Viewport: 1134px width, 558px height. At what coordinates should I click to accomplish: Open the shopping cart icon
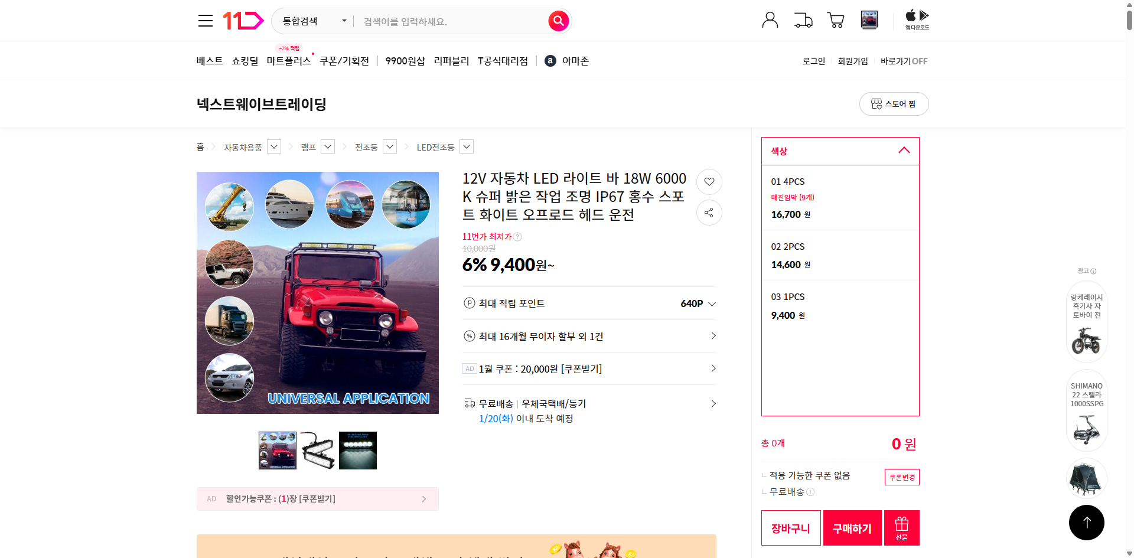tap(836, 19)
